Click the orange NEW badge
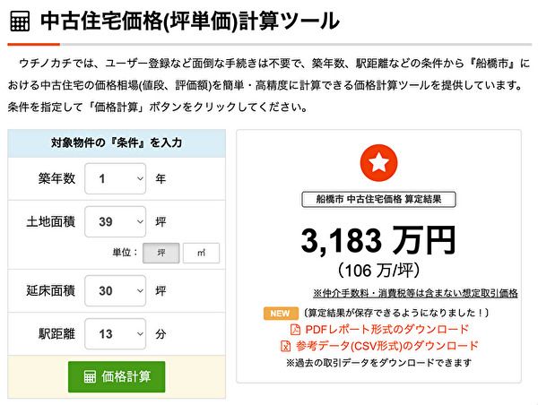This screenshot has height=405, width=538. click(280, 314)
